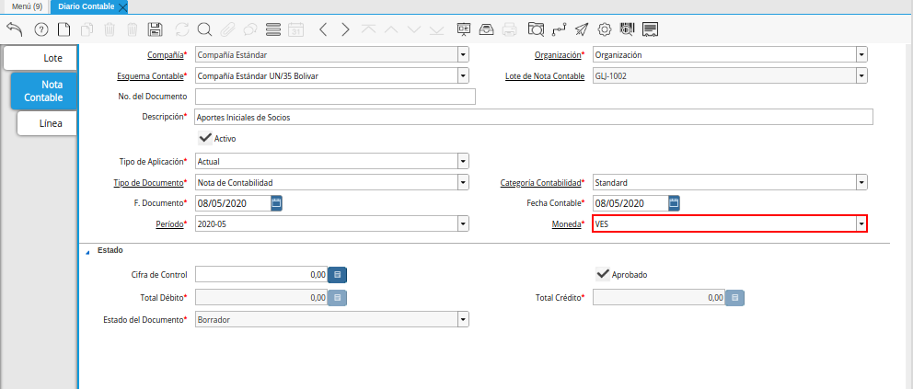Go to previous tab with left chevron
This screenshot has width=913, height=389.
coord(324,29)
